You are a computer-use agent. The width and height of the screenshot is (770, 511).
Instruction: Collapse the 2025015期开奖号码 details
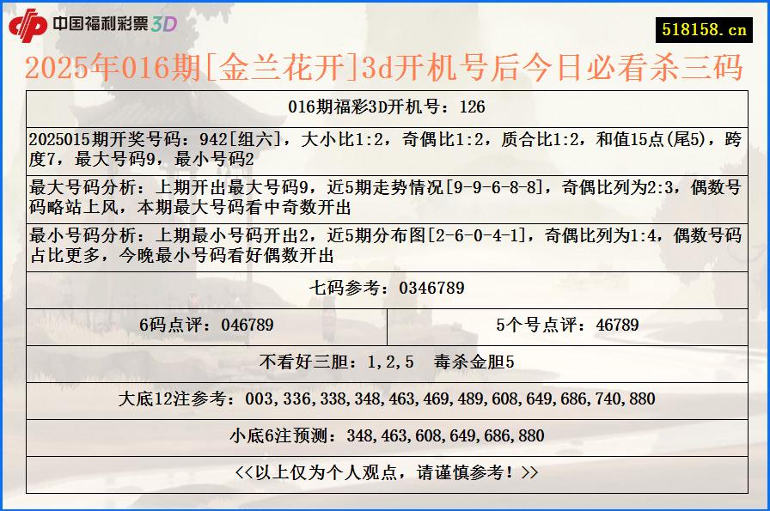pos(385,148)
